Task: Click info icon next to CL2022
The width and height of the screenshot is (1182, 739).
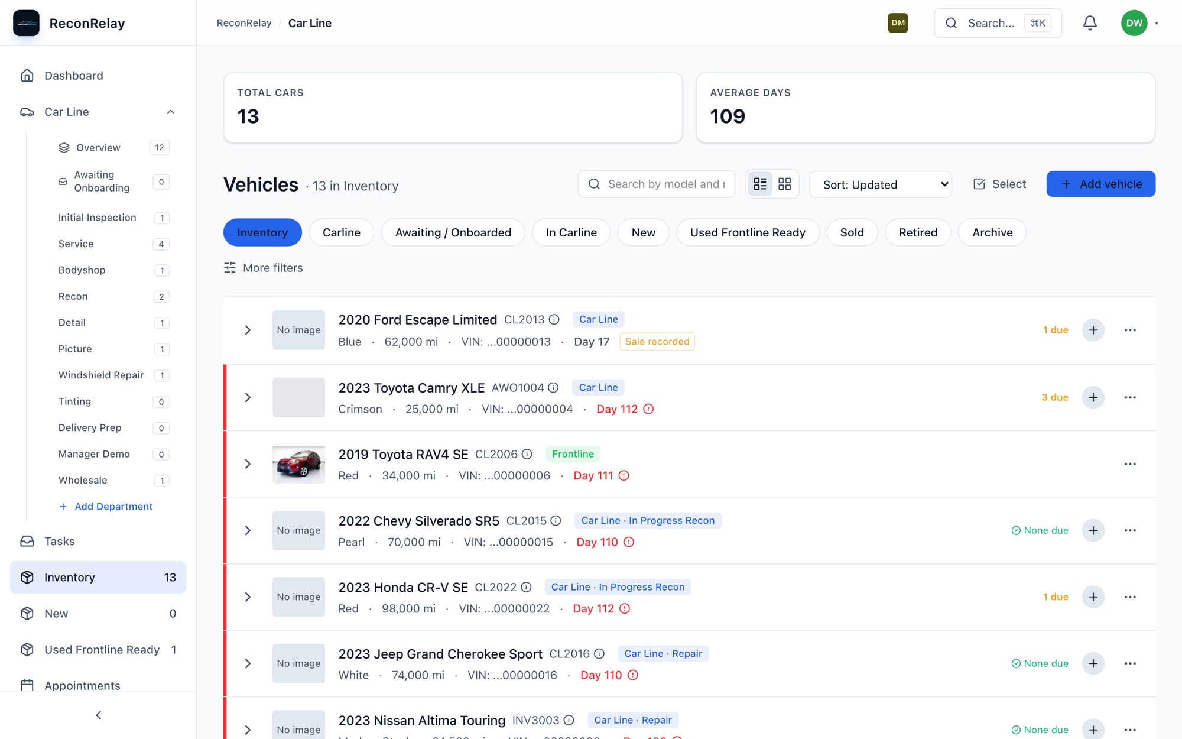Action: pyautogui.click(x=526, y=587)
